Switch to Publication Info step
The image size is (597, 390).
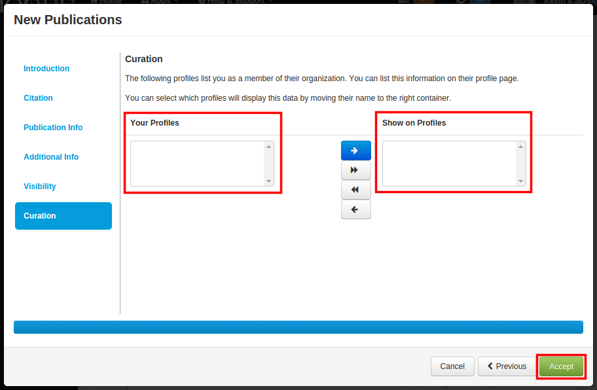(x=53, y=128)
